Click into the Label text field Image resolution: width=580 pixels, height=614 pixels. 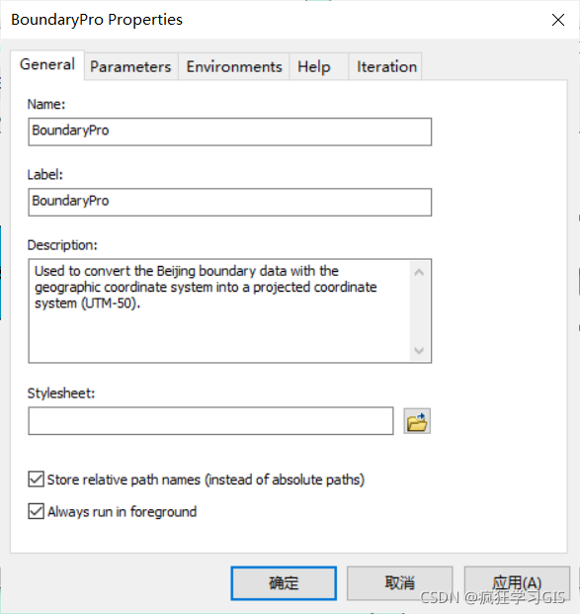click(x=230, y=202)
